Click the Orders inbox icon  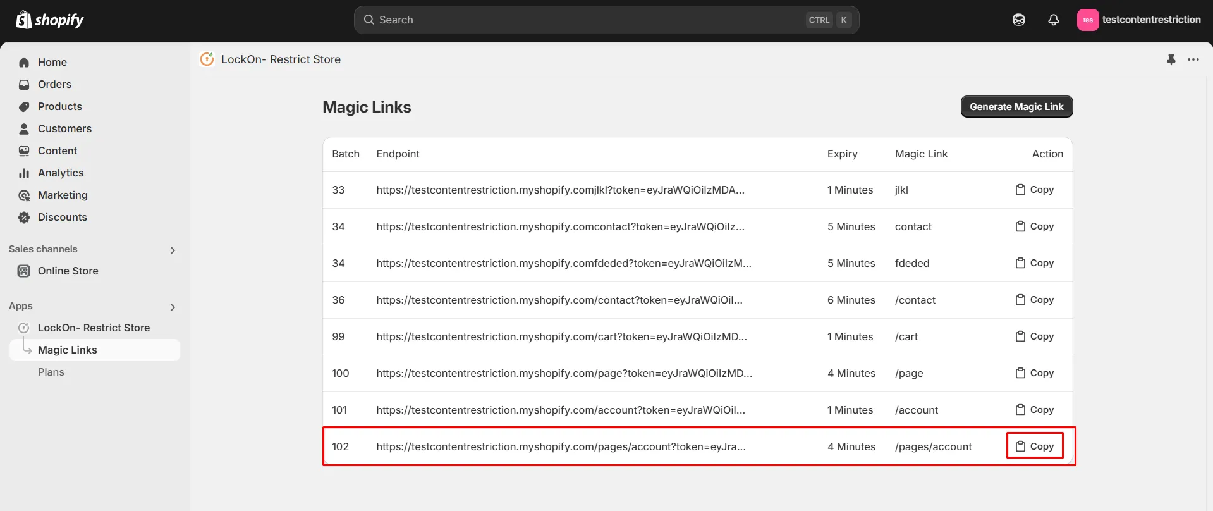pos(24,84)
